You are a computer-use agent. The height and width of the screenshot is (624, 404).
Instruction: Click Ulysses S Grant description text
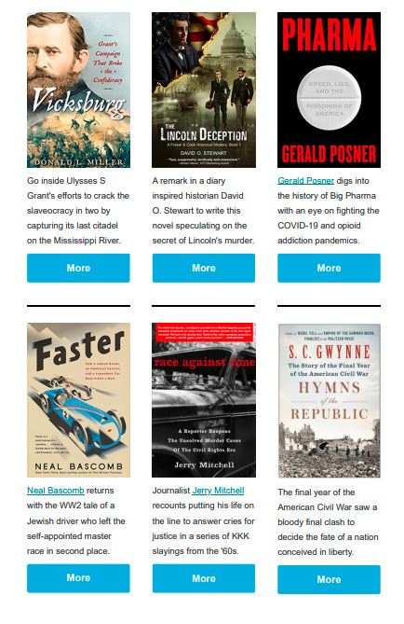tap(78, 211)
